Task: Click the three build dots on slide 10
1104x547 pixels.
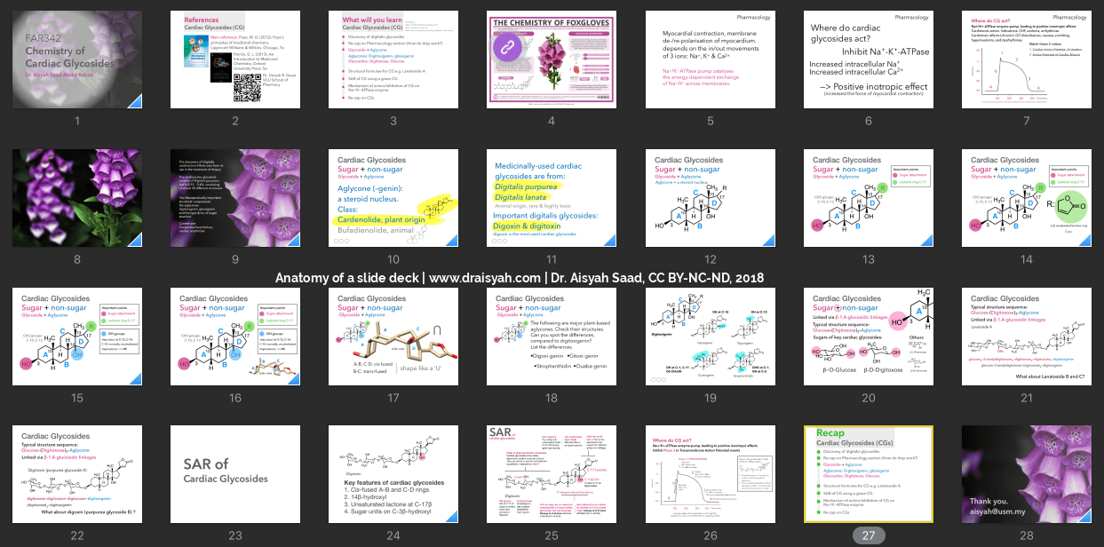Action: pos(339,240)
